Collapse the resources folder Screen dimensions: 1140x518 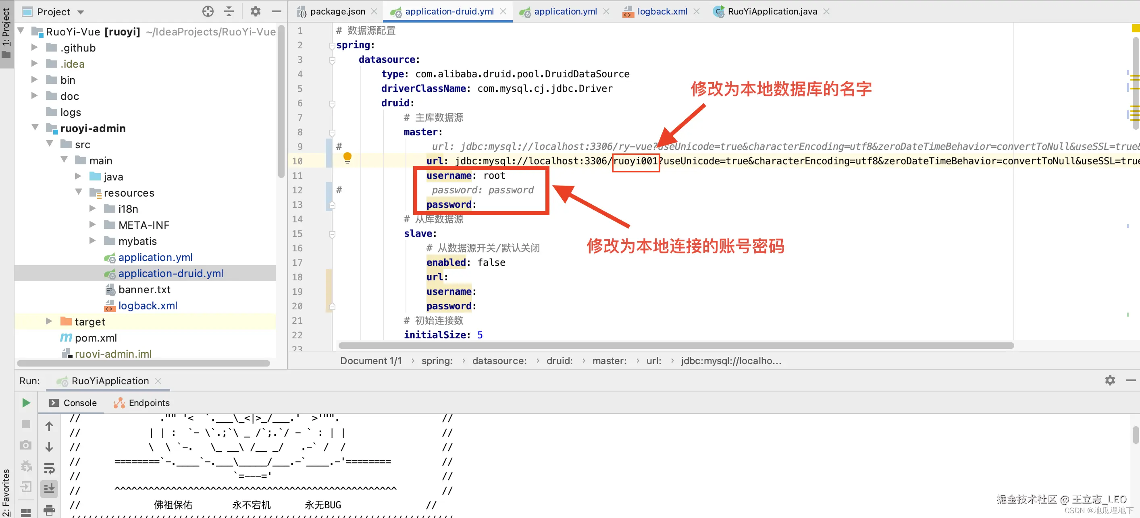pyautogui.click(x=79, y=193)
